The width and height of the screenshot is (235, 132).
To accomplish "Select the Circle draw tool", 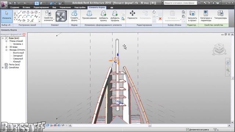I will point(36,12).
